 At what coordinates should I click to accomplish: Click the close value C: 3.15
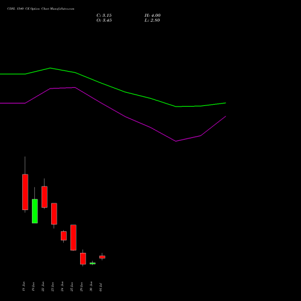pos(104,16)
